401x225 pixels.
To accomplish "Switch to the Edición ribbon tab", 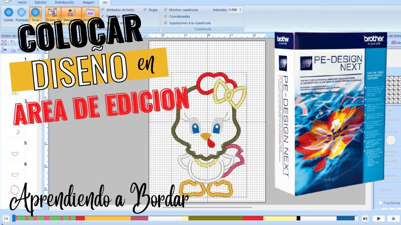I will (40, 2).
